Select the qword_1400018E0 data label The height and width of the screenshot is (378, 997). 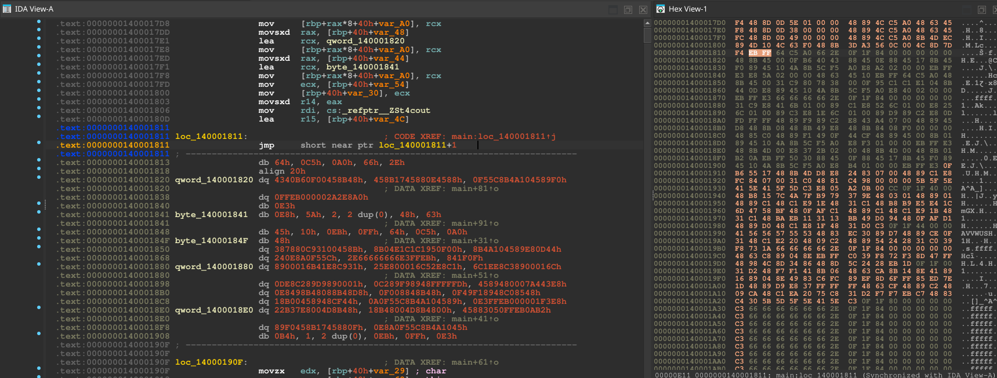click(x=214, y=310)
